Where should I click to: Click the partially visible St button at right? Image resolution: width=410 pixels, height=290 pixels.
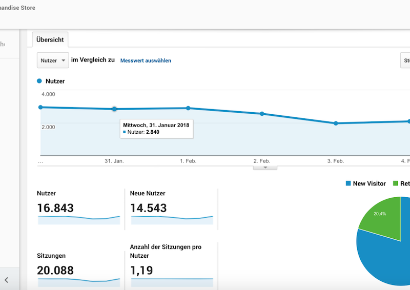coord(405,60)
